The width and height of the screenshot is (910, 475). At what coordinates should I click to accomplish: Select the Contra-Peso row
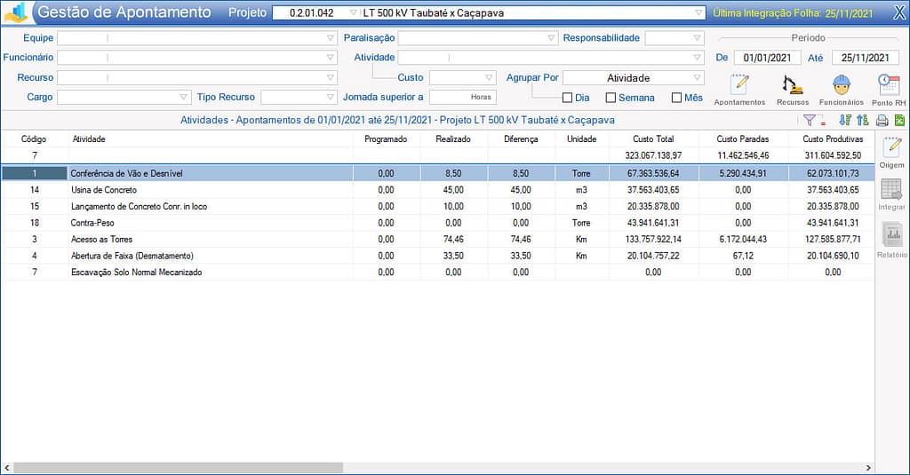[x=438, y=223]
